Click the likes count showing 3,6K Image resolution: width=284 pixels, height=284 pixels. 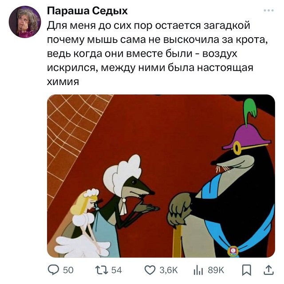click(x=169, y=270)
